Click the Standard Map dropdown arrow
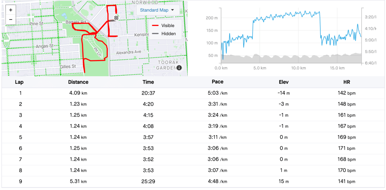The image size is (386, 190). point(173,10)
